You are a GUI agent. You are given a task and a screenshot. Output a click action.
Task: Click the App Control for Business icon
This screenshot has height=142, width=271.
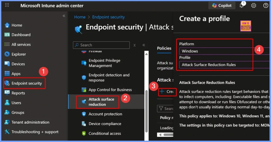coord(84,90)
